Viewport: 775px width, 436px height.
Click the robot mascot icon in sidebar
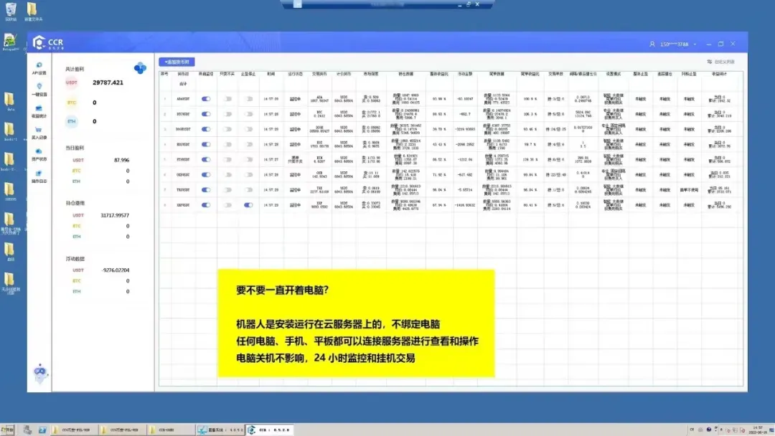coord(40,373)
